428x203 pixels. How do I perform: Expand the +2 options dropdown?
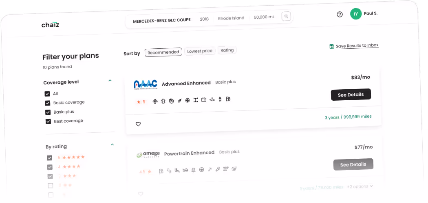point(360,186)
